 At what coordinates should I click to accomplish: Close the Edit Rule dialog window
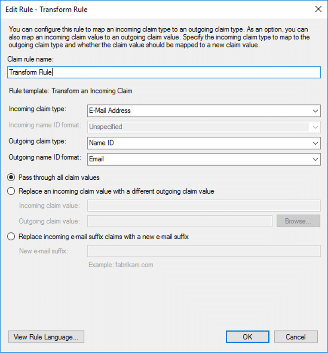coord(318,9)
